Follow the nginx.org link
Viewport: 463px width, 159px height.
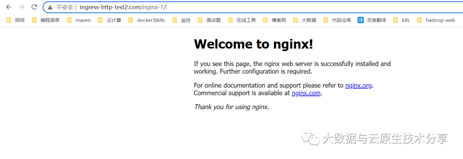pyautogui.click(x=358, y=86)
